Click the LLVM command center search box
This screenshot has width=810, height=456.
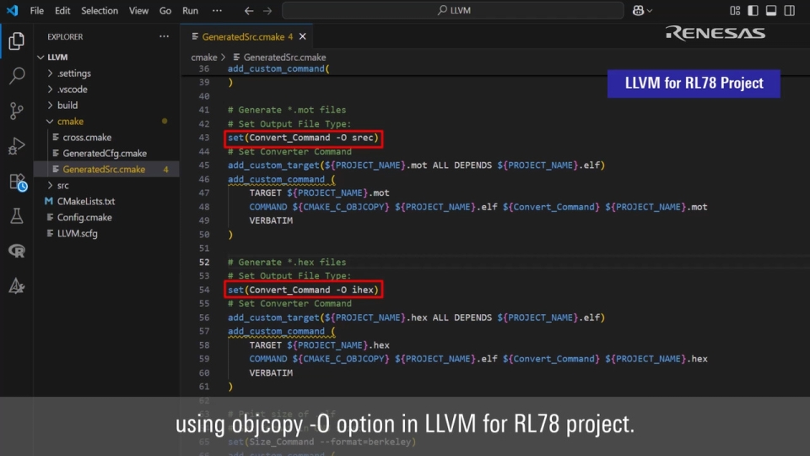pos(453,11)
